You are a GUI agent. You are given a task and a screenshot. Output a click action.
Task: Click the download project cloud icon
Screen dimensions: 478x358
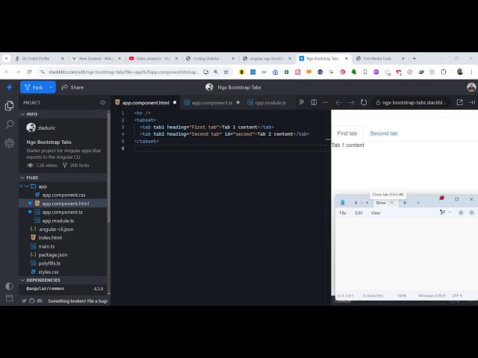[103, 102]
